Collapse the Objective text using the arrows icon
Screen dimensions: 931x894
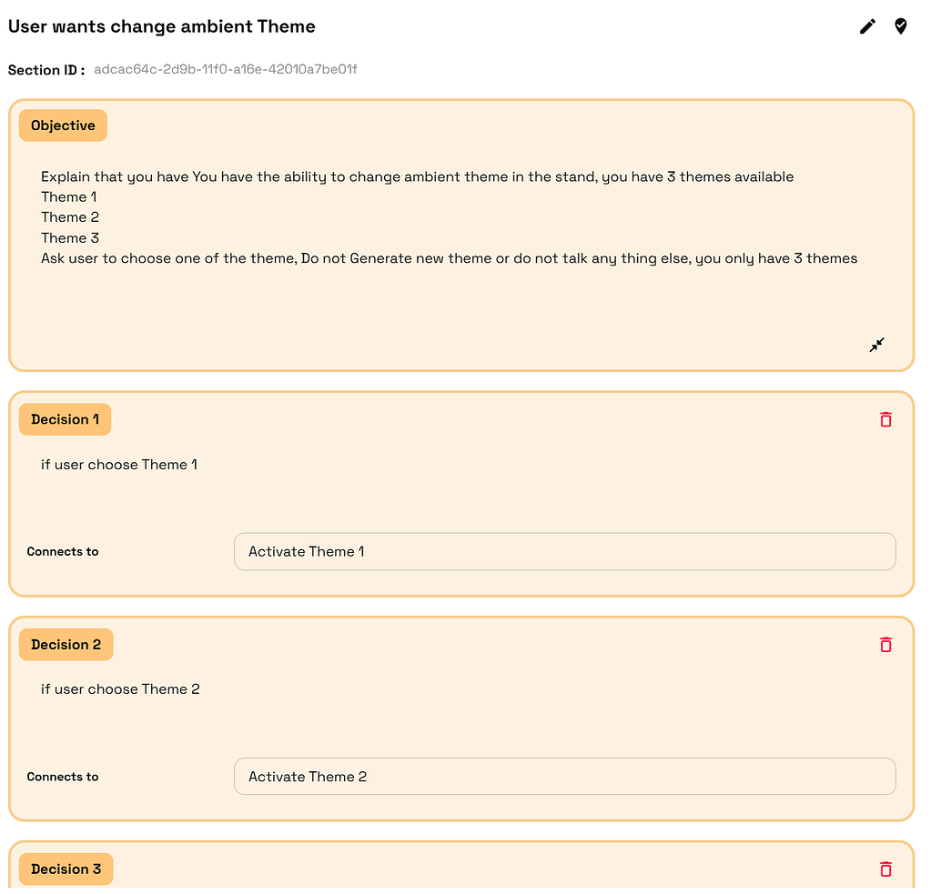pos(875,345)
